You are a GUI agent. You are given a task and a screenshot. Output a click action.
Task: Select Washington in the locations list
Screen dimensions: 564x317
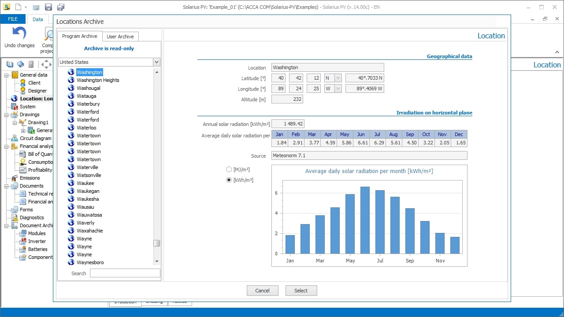89,72
